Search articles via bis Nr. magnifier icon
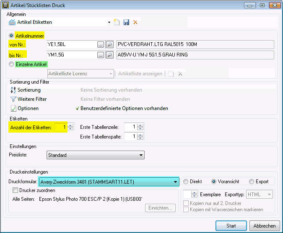 click(x=109, y=55)
